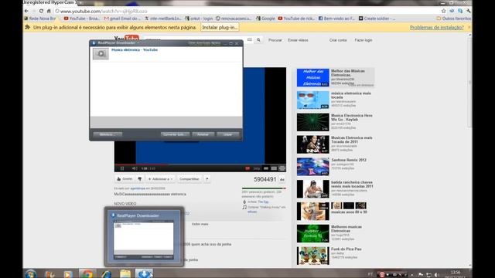This screenshot has width=495, height=278.
Task: Click the RealPlayer download video thumbnail
Action: (x=101, y=54)
